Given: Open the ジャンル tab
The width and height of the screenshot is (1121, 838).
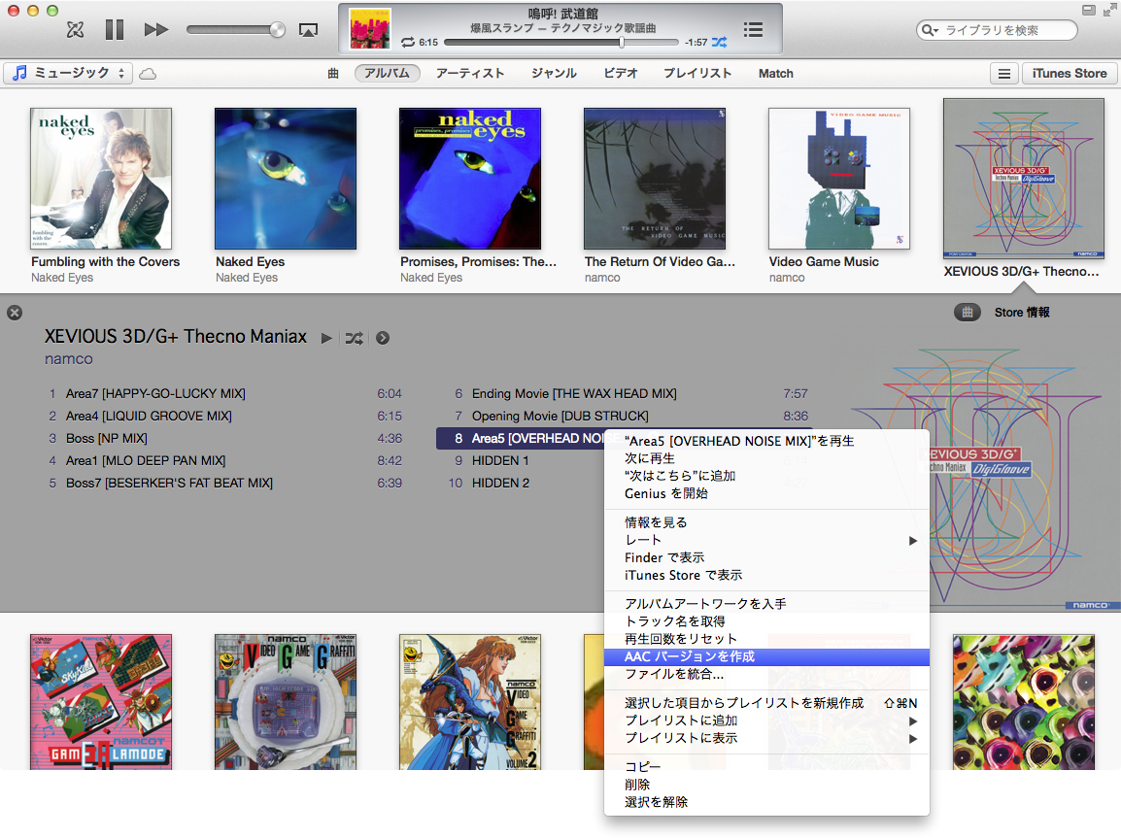Looking at the screenshot, I should tap(554, 73).
